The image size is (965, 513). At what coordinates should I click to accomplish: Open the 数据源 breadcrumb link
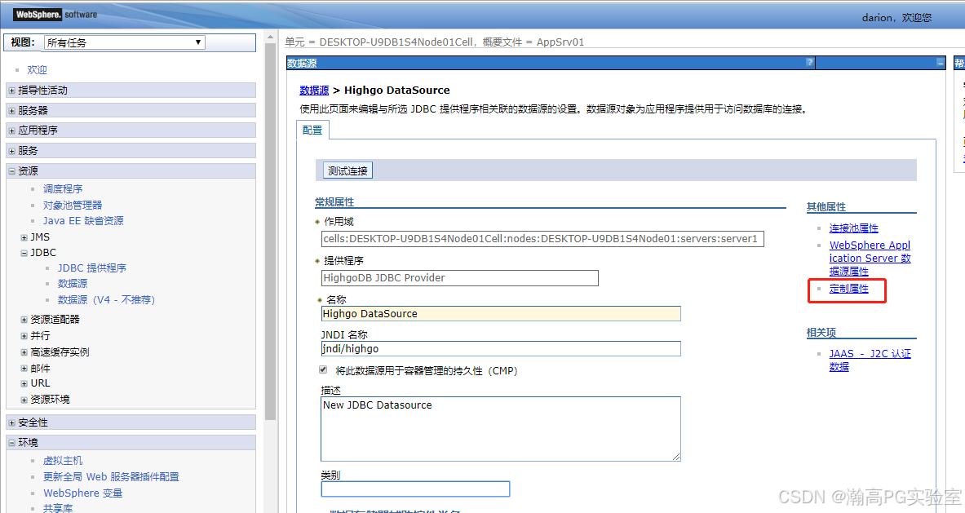pyautogui.click(x=314, y=90)
